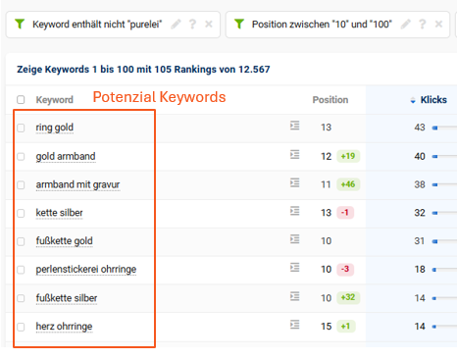
Task: Remove the Position between 10 and 100 filter
Action: click(x=438, y=24)
